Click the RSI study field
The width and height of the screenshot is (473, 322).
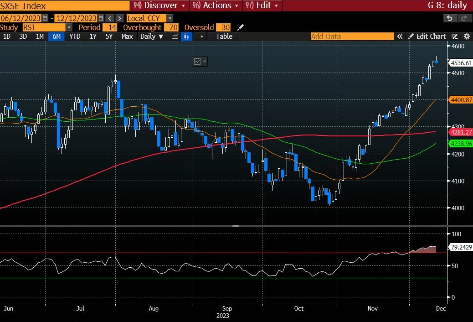pyautogui.click(x=44, y=27)
